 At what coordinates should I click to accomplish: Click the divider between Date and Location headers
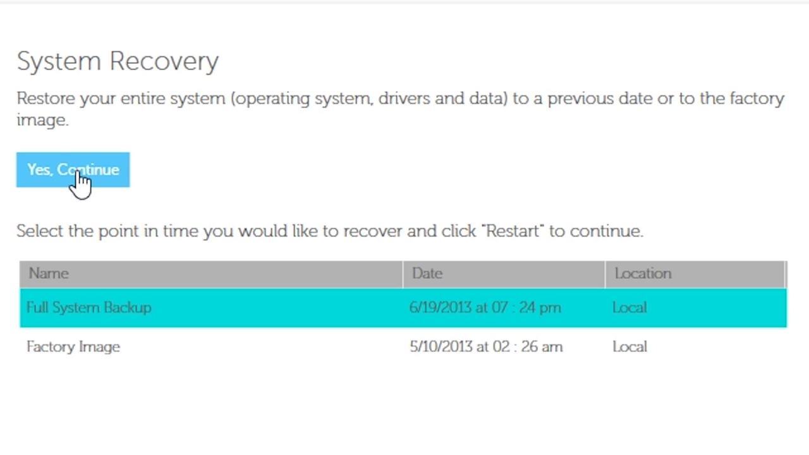pyautogui.click(x=605, y=274)
